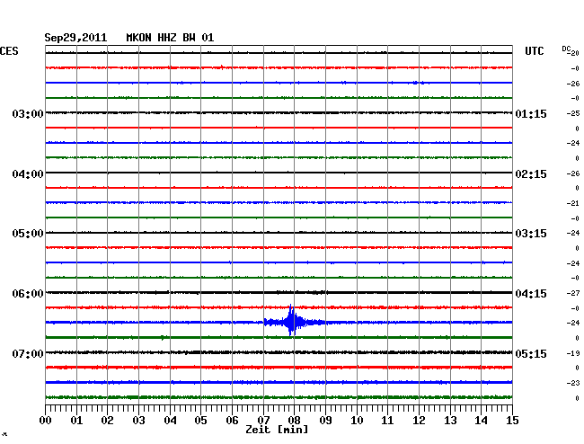Click the 02:15 UTC time label
The image size is (584, 444).
click(531, 174)
